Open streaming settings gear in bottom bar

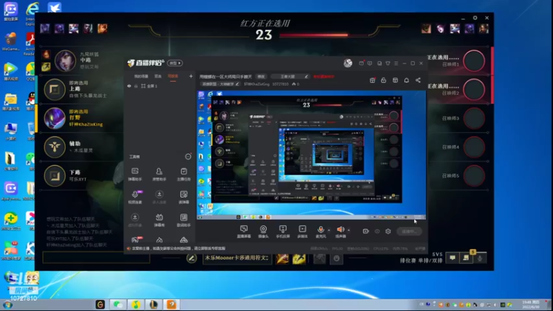pyautogui.click(x=388, y=232)
